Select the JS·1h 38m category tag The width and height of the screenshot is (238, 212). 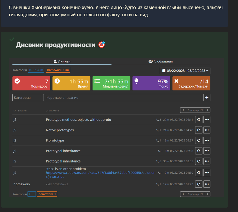36,70
